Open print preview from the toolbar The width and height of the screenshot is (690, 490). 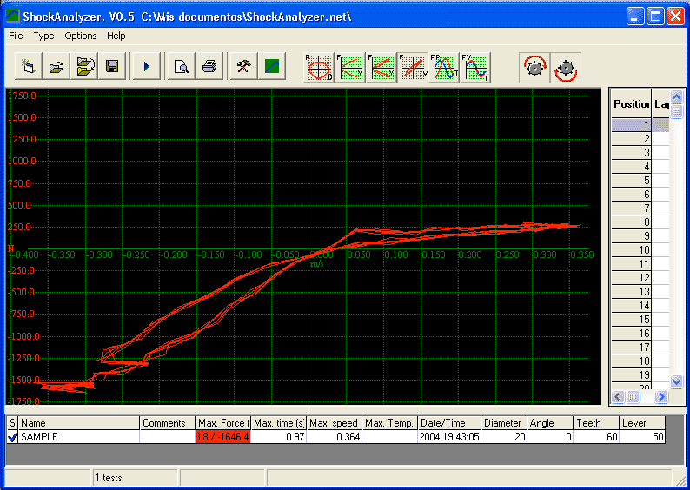pyautogui.click(x=181, y=66)
